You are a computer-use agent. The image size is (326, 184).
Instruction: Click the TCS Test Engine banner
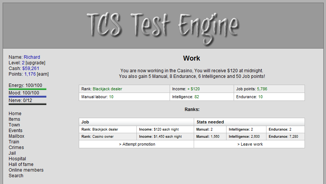click(x=163, y=26)
